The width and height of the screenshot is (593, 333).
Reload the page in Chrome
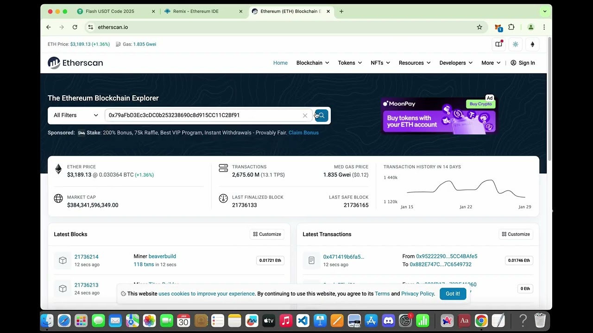coord(75,27)
